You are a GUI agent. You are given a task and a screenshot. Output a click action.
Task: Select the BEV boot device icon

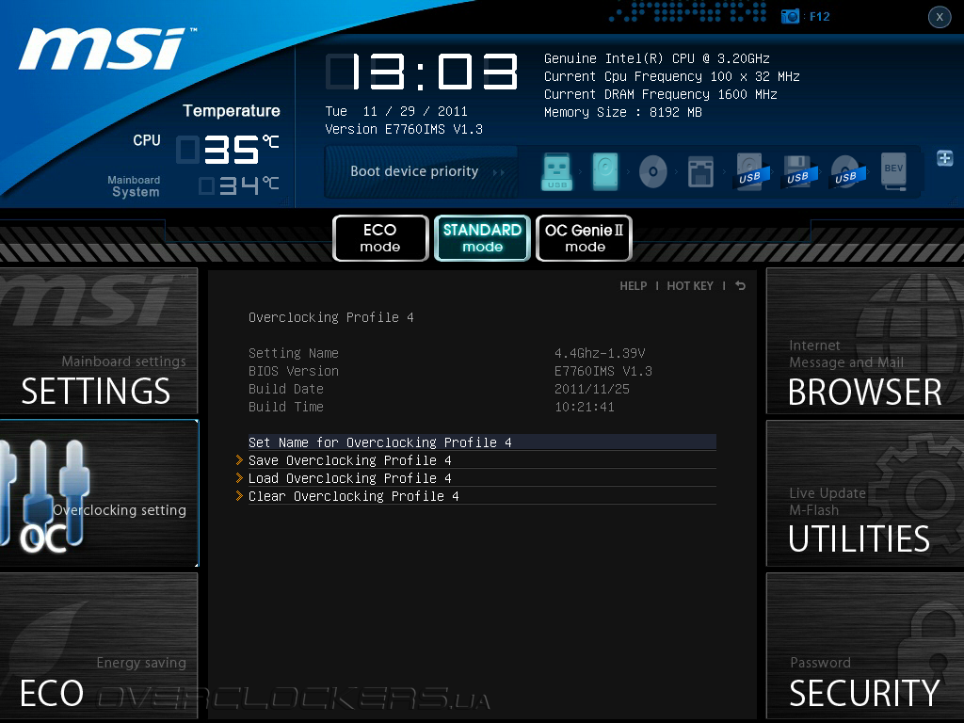(894, 171)
